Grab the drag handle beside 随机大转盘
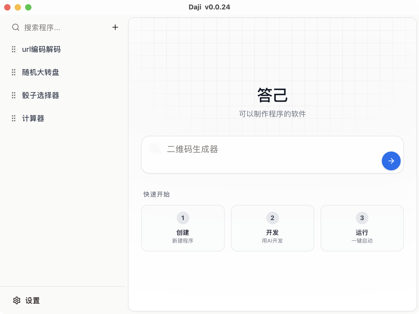This screenshot has height=314, width=419. pos(14,72)
